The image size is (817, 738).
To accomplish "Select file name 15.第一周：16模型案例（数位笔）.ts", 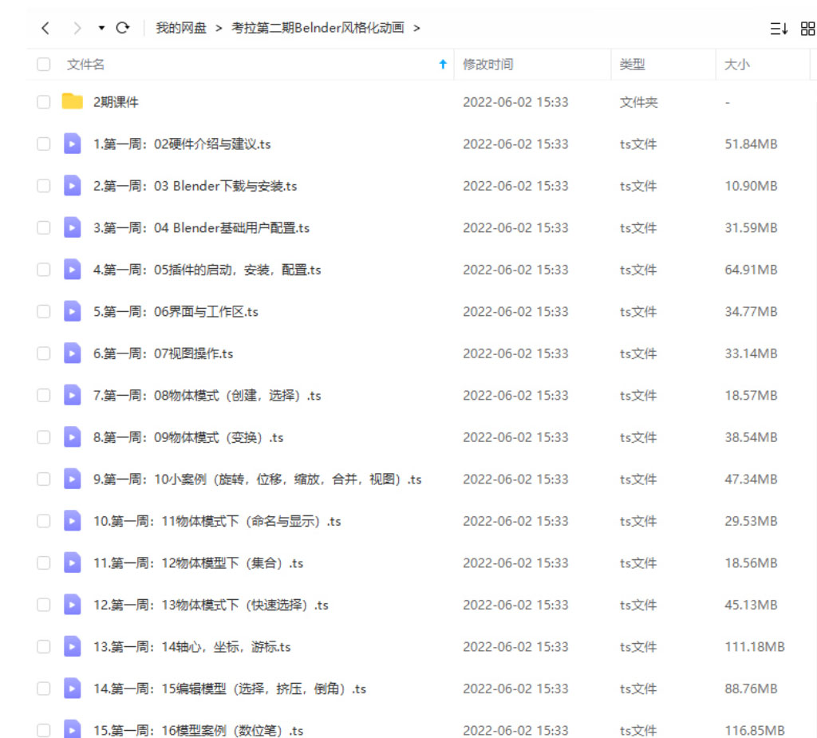I will [198, 731].
